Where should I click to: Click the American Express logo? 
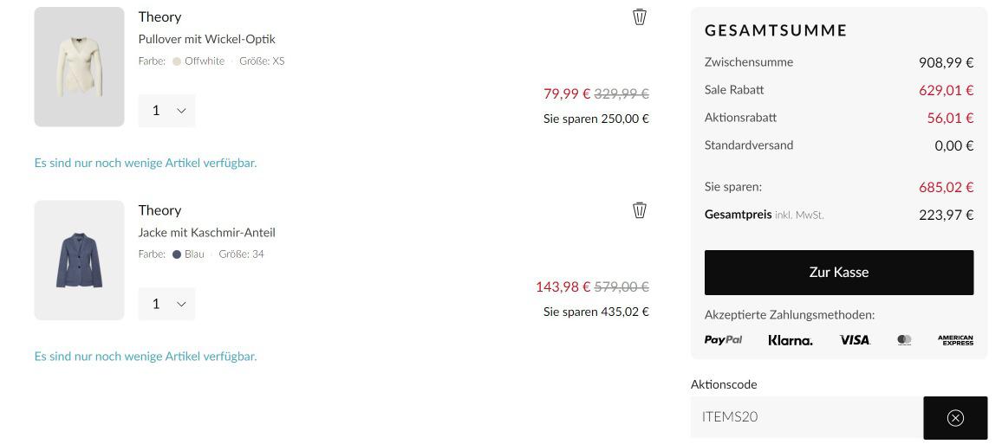coord(955,340)
